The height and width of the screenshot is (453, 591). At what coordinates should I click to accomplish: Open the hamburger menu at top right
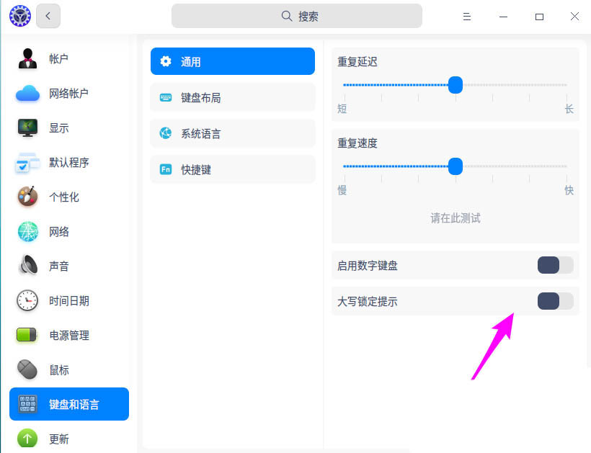[466, 16]
